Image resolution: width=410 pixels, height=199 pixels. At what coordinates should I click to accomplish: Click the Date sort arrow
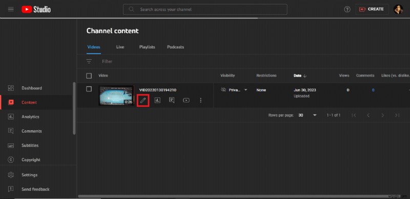[x=305, y=76]
